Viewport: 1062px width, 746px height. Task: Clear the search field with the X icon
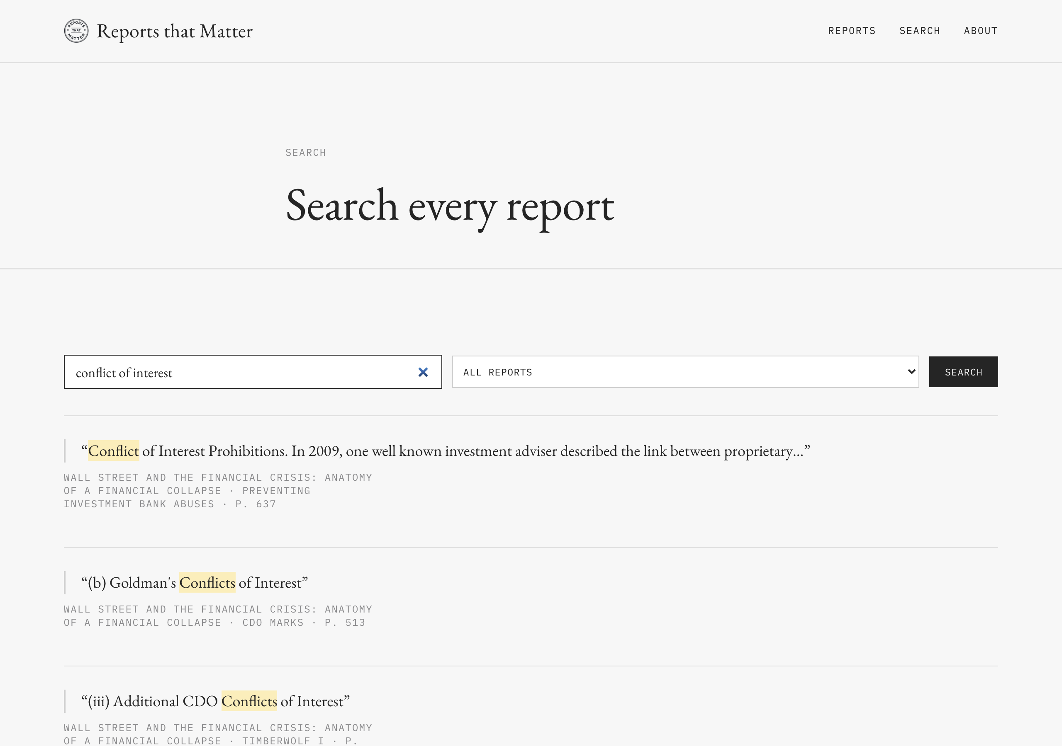pyautogui.click(x=423, y=372)
